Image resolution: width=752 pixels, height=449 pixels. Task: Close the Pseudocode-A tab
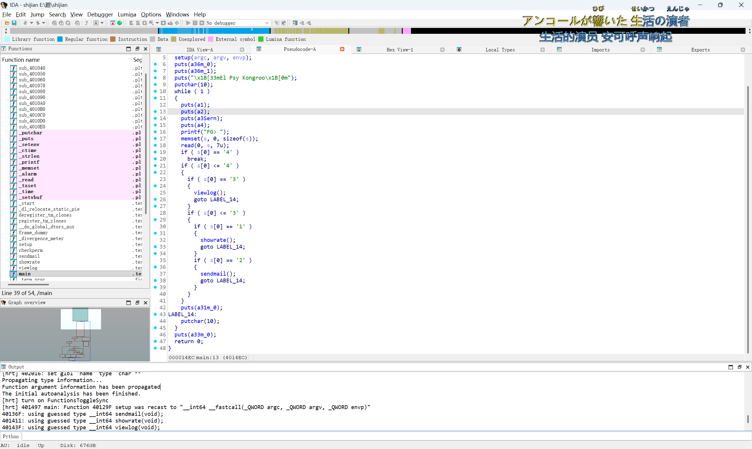point(342,49)
